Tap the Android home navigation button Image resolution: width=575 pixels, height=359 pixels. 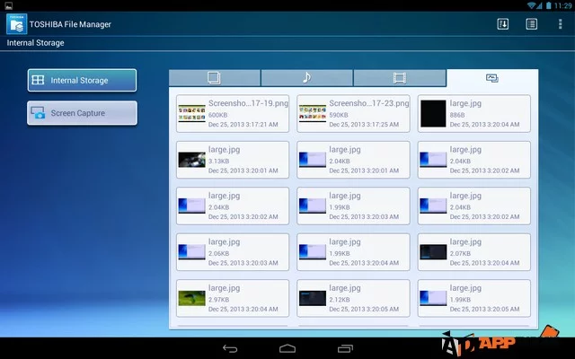(x=287, y=348)
